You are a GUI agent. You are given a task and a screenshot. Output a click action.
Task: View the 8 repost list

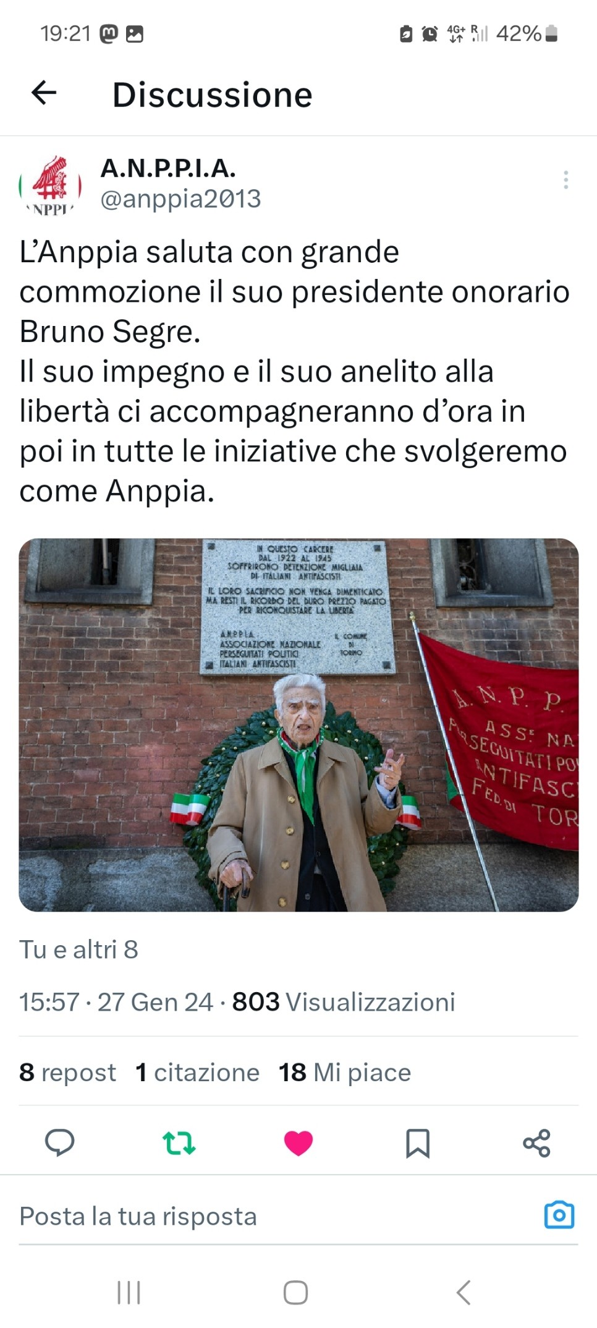67,1073
